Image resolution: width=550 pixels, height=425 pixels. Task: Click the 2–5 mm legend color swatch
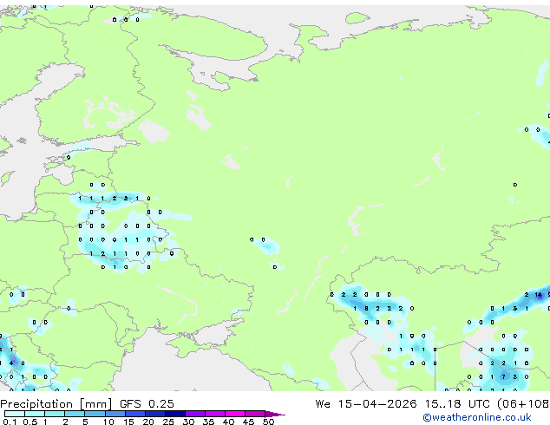click(x=75, y=414)
